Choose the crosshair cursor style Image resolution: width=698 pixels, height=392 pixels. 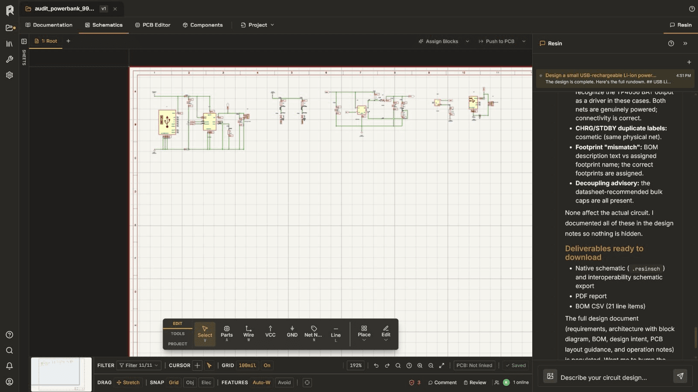(197, 365)
